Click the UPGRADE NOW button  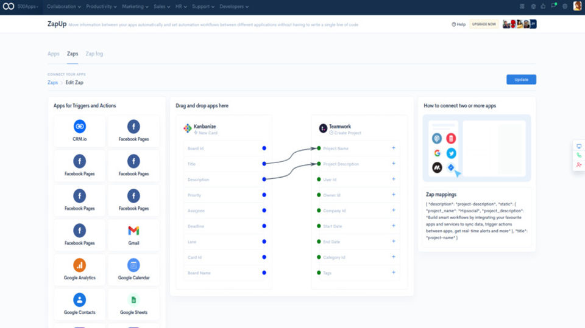pos(484,24)
